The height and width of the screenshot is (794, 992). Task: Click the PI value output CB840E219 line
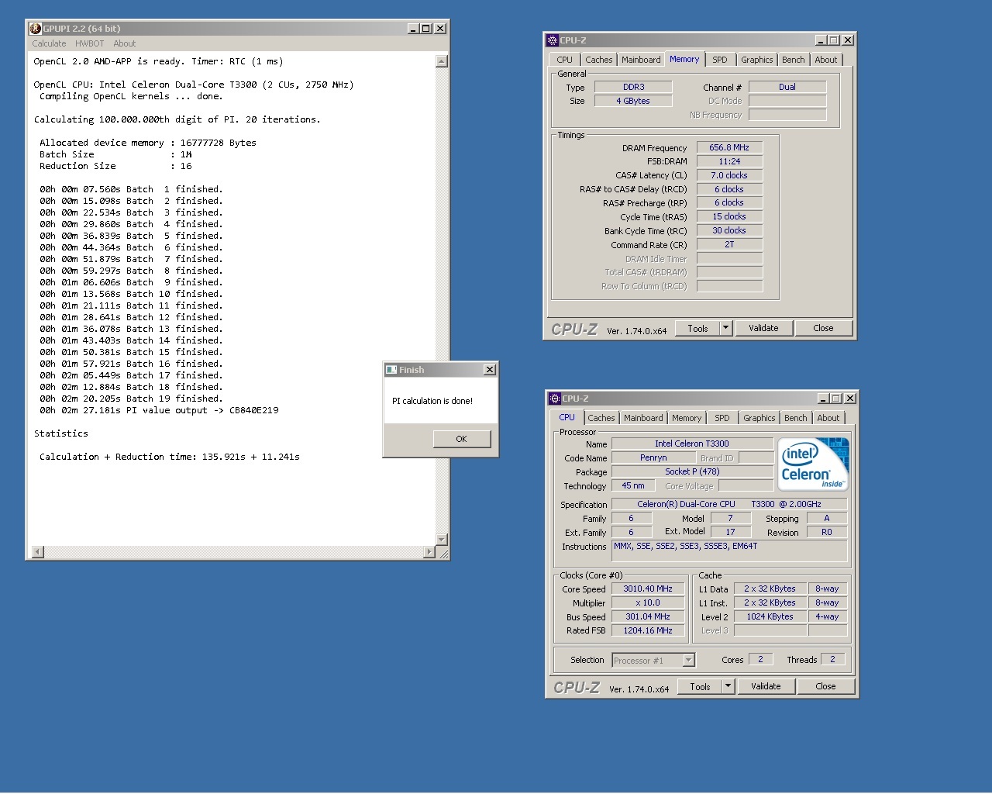coord(159,410)
